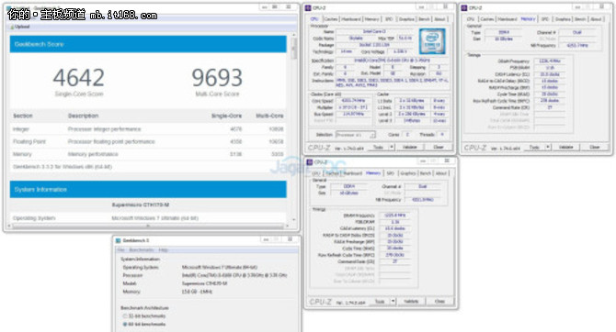Switch to Graphics tab in upper-right CPU-Z Memory window
The height and width of the screenshot is (332, 616).
click(563, 19)
